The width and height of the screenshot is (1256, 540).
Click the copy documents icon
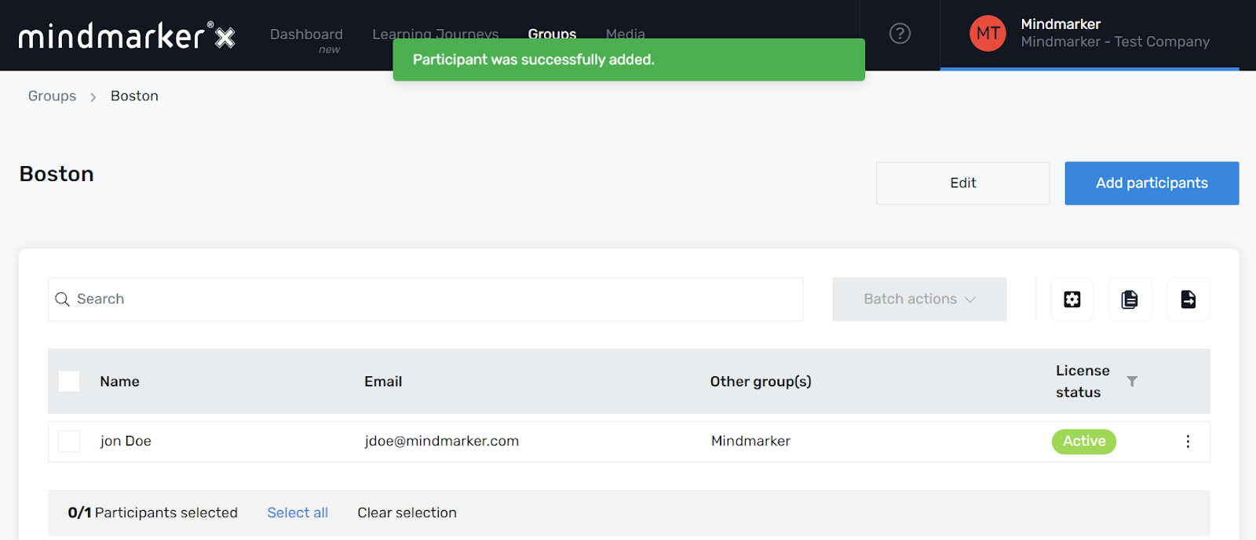(x=1130, y=299)
